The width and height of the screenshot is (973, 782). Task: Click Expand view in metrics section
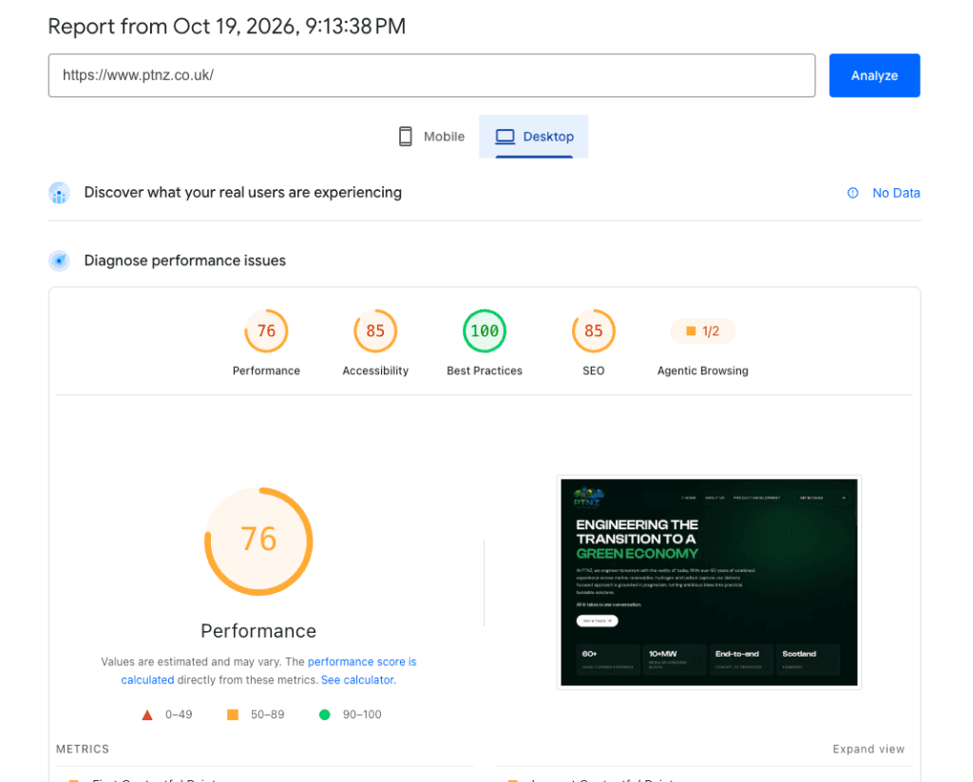[x=868, y=749]
